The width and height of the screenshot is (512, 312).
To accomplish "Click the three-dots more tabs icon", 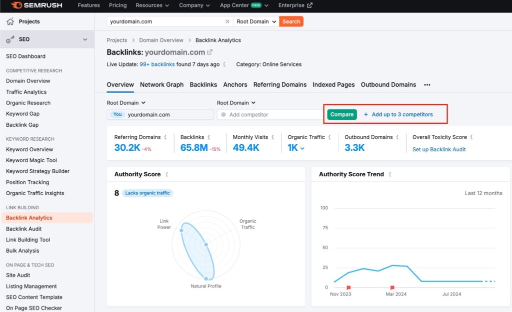I will [427, 85].
